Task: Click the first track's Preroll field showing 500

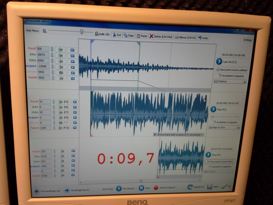Action: coord(43,49)
